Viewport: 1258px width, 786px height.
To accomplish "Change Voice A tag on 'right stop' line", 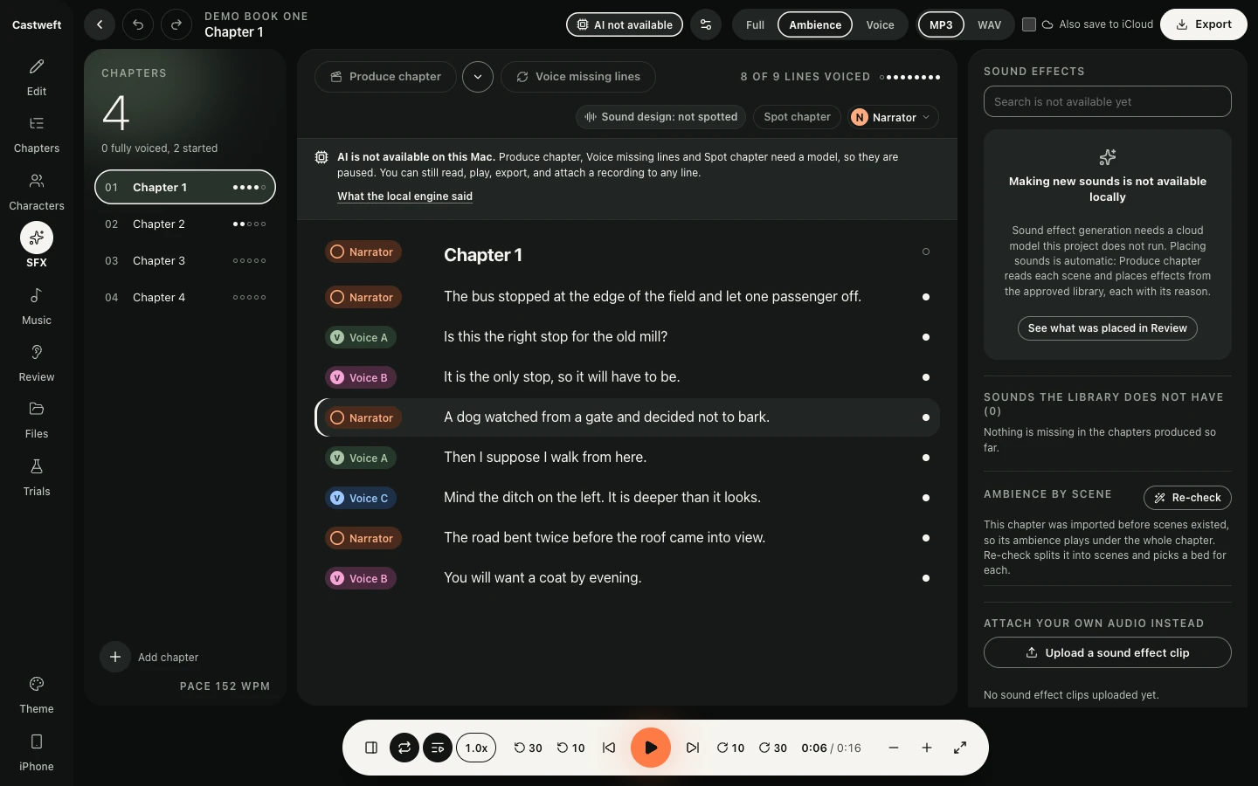I will tap(361, 337).
